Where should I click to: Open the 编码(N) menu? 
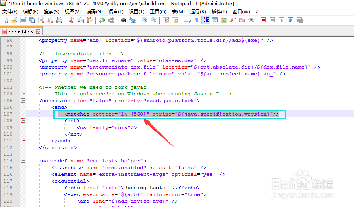point(95,12)
